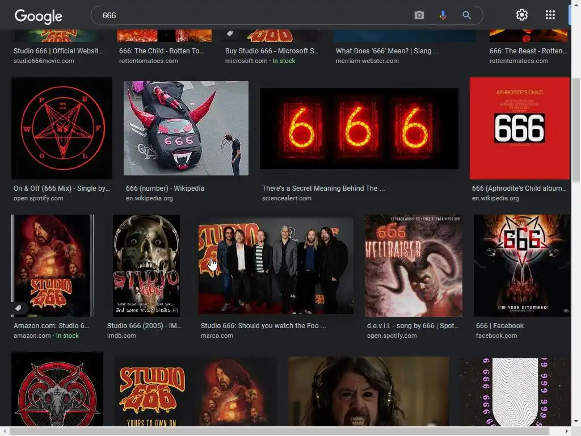The height and width of the screenshot is (436, 581).
Task: Open devil-horned car 666 image
Action: coord(186,128)
